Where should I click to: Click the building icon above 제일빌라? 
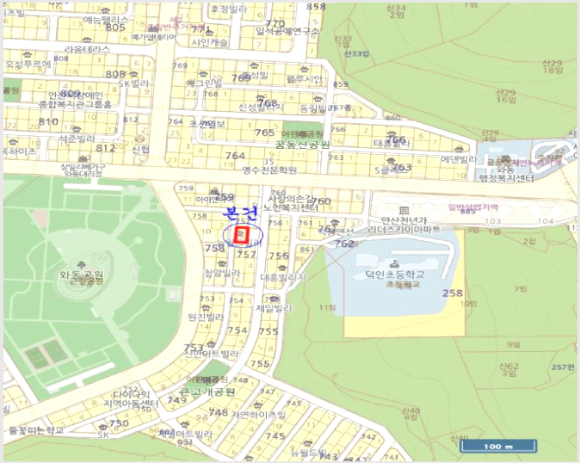click(275, 299)
